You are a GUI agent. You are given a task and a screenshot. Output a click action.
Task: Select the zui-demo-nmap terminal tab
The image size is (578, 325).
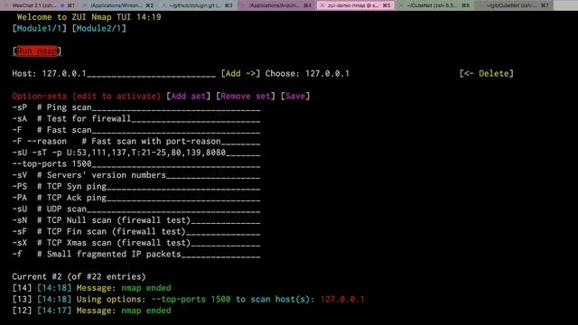tap(357, 5)
